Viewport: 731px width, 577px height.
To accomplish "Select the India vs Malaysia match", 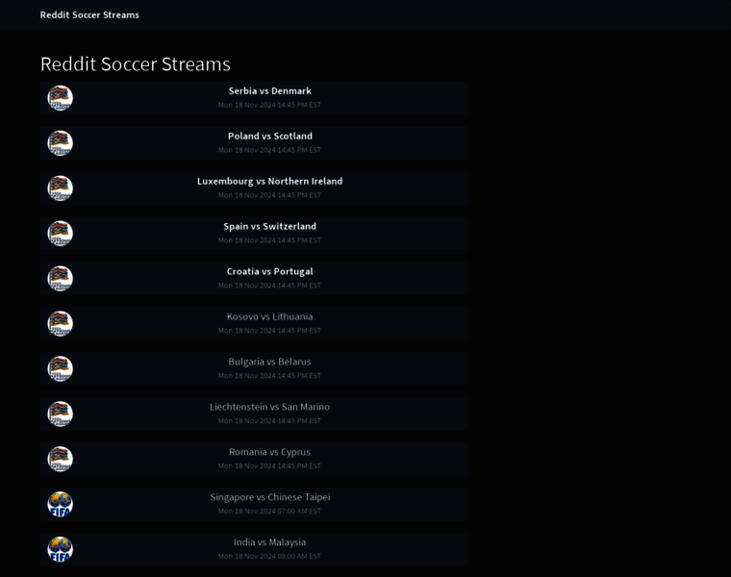I will pos(269,542).
